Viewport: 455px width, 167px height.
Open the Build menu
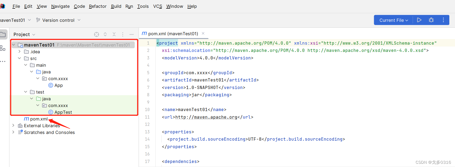116,6
